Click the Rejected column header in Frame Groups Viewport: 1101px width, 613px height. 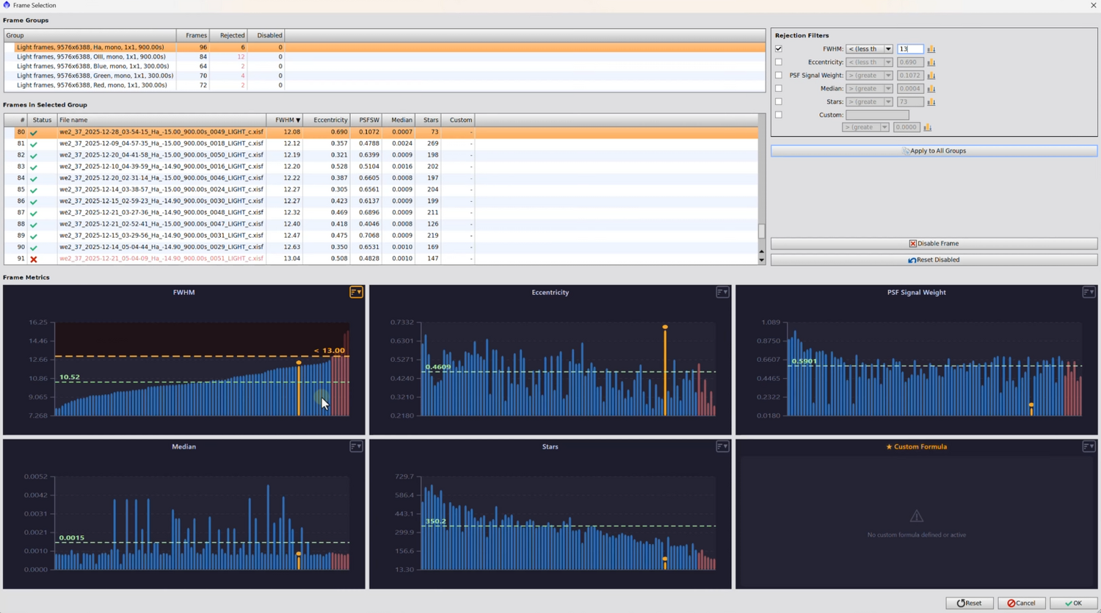point(229,35)
